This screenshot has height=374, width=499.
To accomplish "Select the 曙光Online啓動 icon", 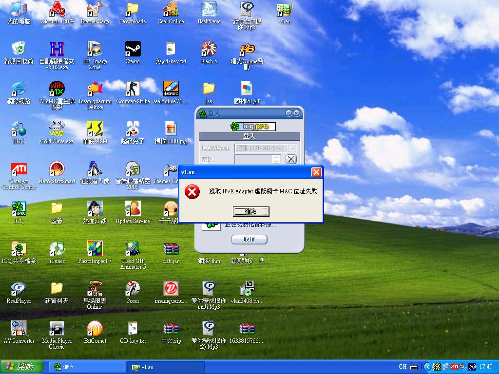I will (247, 56).
